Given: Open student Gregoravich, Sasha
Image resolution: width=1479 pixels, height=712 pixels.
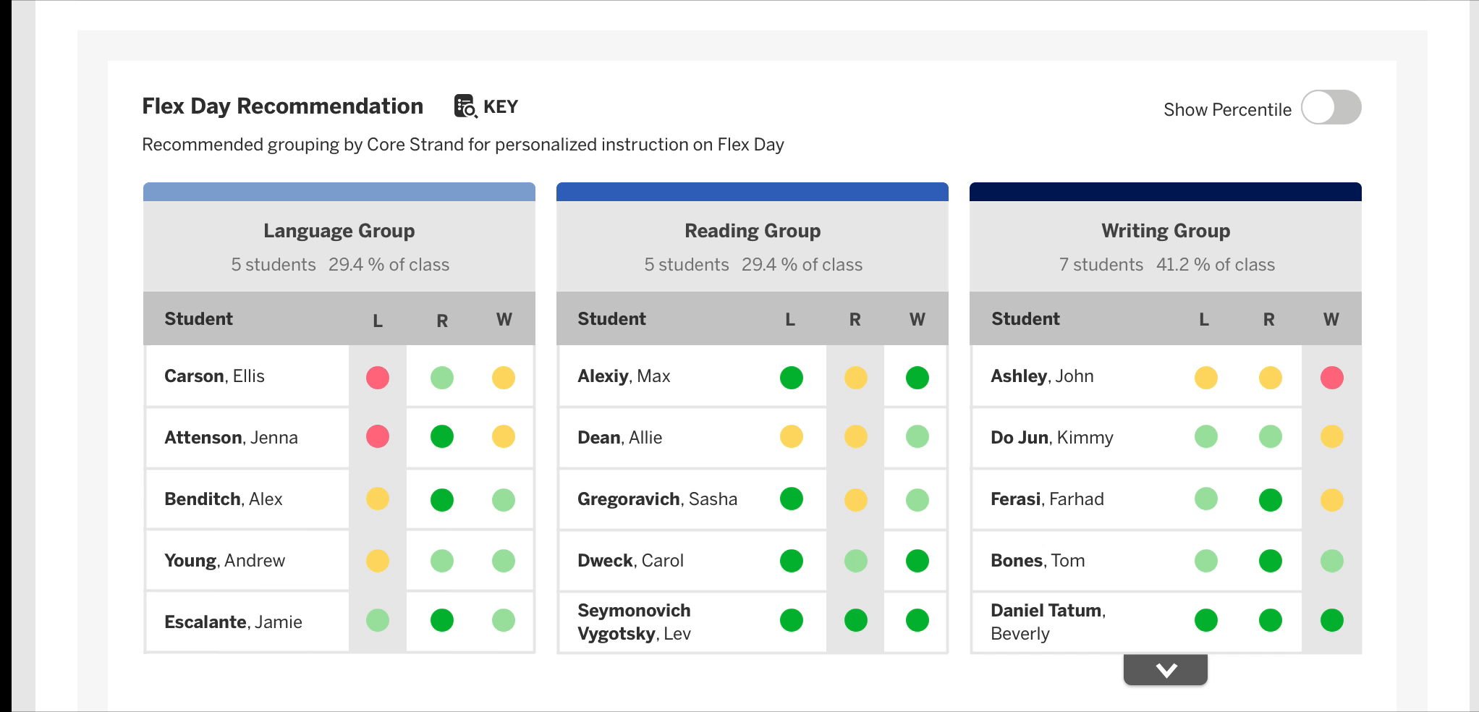Looking at the screenshot, I should [x=657, y=499].
